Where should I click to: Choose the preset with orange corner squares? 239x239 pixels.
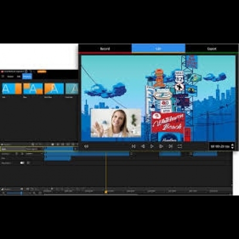click(33, 88)
